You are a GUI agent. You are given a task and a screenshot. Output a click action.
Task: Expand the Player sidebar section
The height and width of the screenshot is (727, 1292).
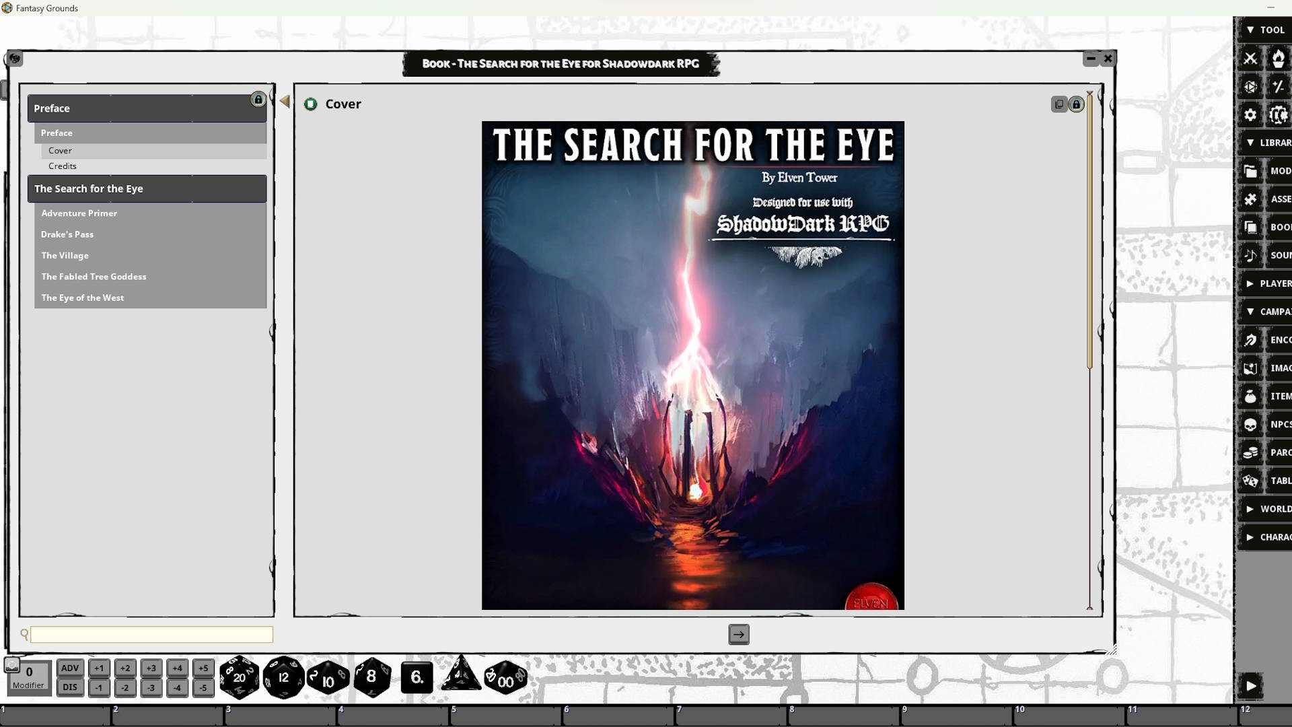coord(1265,283)
